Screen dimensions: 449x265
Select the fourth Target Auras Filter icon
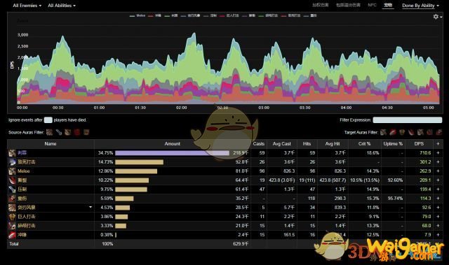[411, 132]
